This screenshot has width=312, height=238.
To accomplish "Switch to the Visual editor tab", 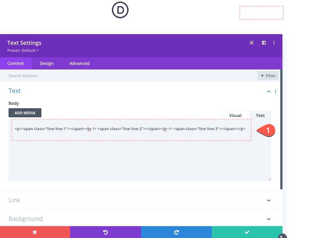I will (x=235, y=115).
